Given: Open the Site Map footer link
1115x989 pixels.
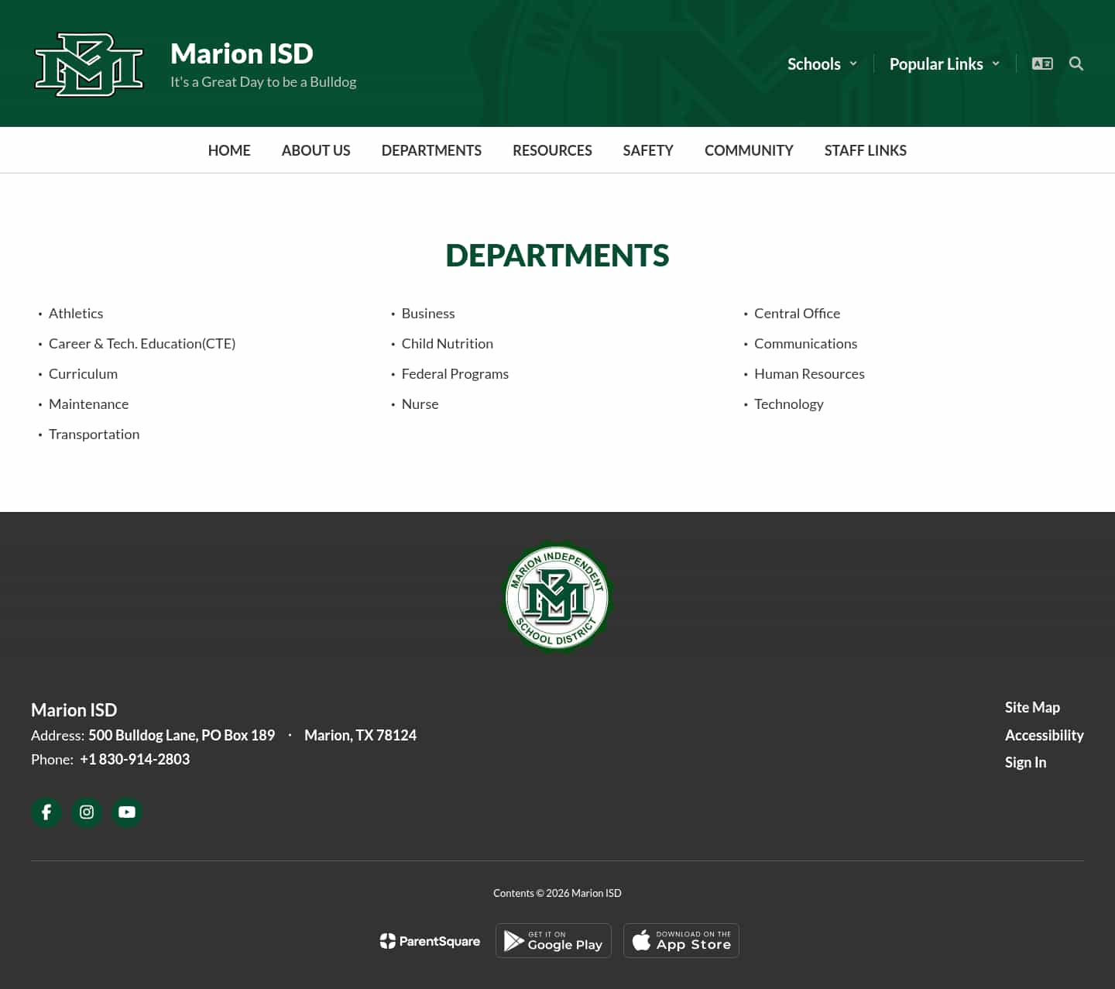Looking at the screenshot, I should tap(1032, 707).
